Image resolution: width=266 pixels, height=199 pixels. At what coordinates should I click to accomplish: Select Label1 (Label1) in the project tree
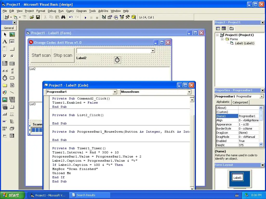point(244,43)
